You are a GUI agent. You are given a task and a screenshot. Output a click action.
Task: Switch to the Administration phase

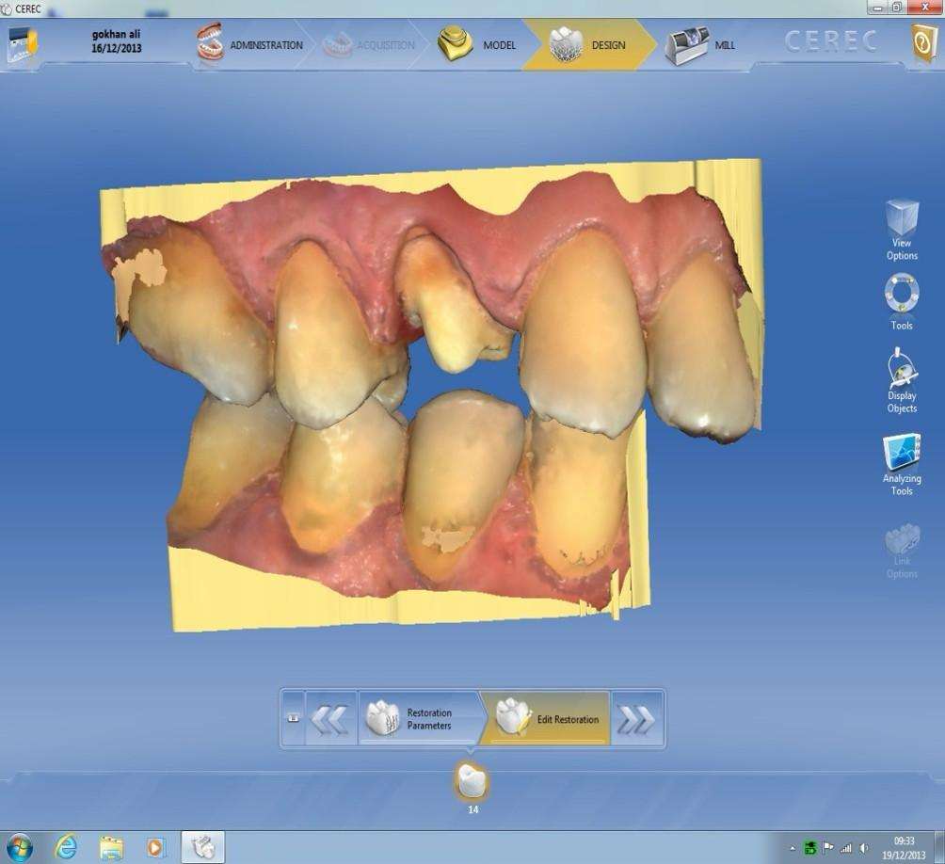point(250,44)
